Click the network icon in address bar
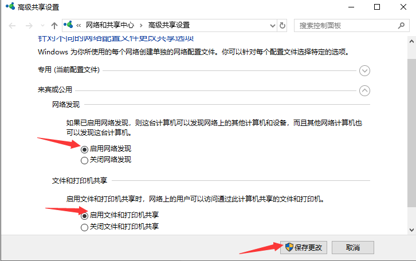 tap(69, 25)
